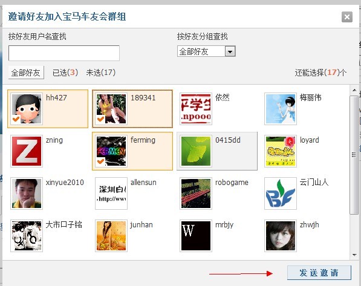Viewport: 361px width, 286px height.
Task: Untick selected friend ferming
Action: [x=132, y=151]
